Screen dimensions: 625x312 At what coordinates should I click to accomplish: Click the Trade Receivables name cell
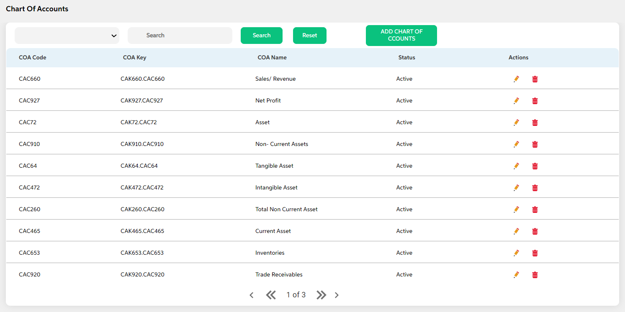coord(279,275)
